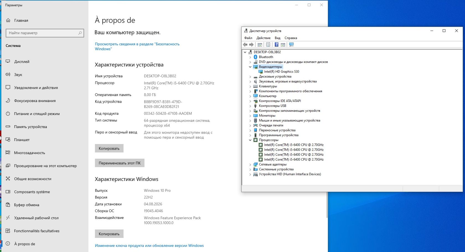Open Фокусировка внимания settings

(35, 101)
